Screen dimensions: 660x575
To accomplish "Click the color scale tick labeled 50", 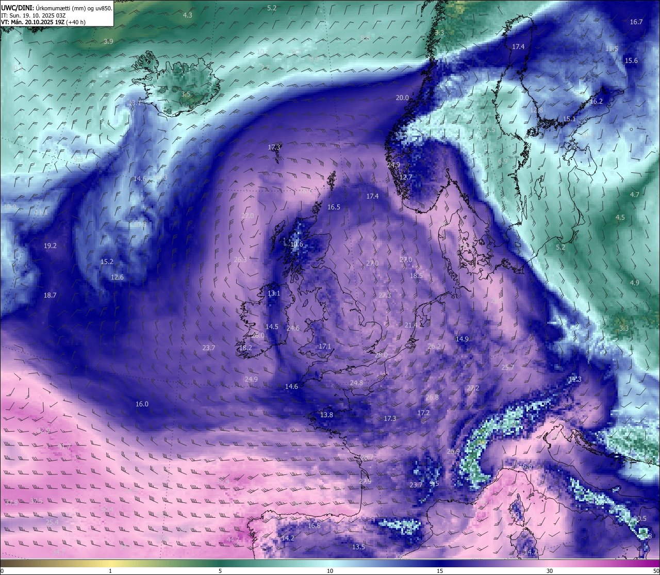I will (655, 571).
